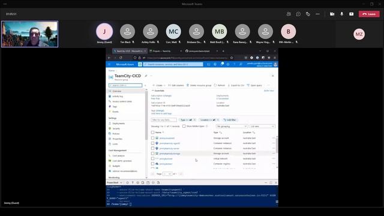
Task: Click Refresh in the toolbar
Action: [220, 85]
